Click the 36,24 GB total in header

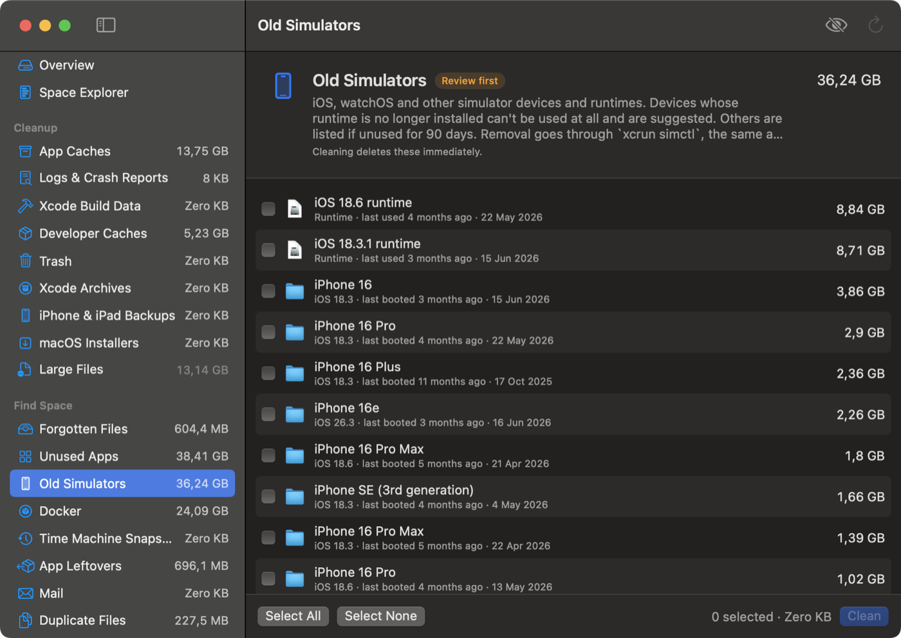pyautogui.click(x=849, y=80)
